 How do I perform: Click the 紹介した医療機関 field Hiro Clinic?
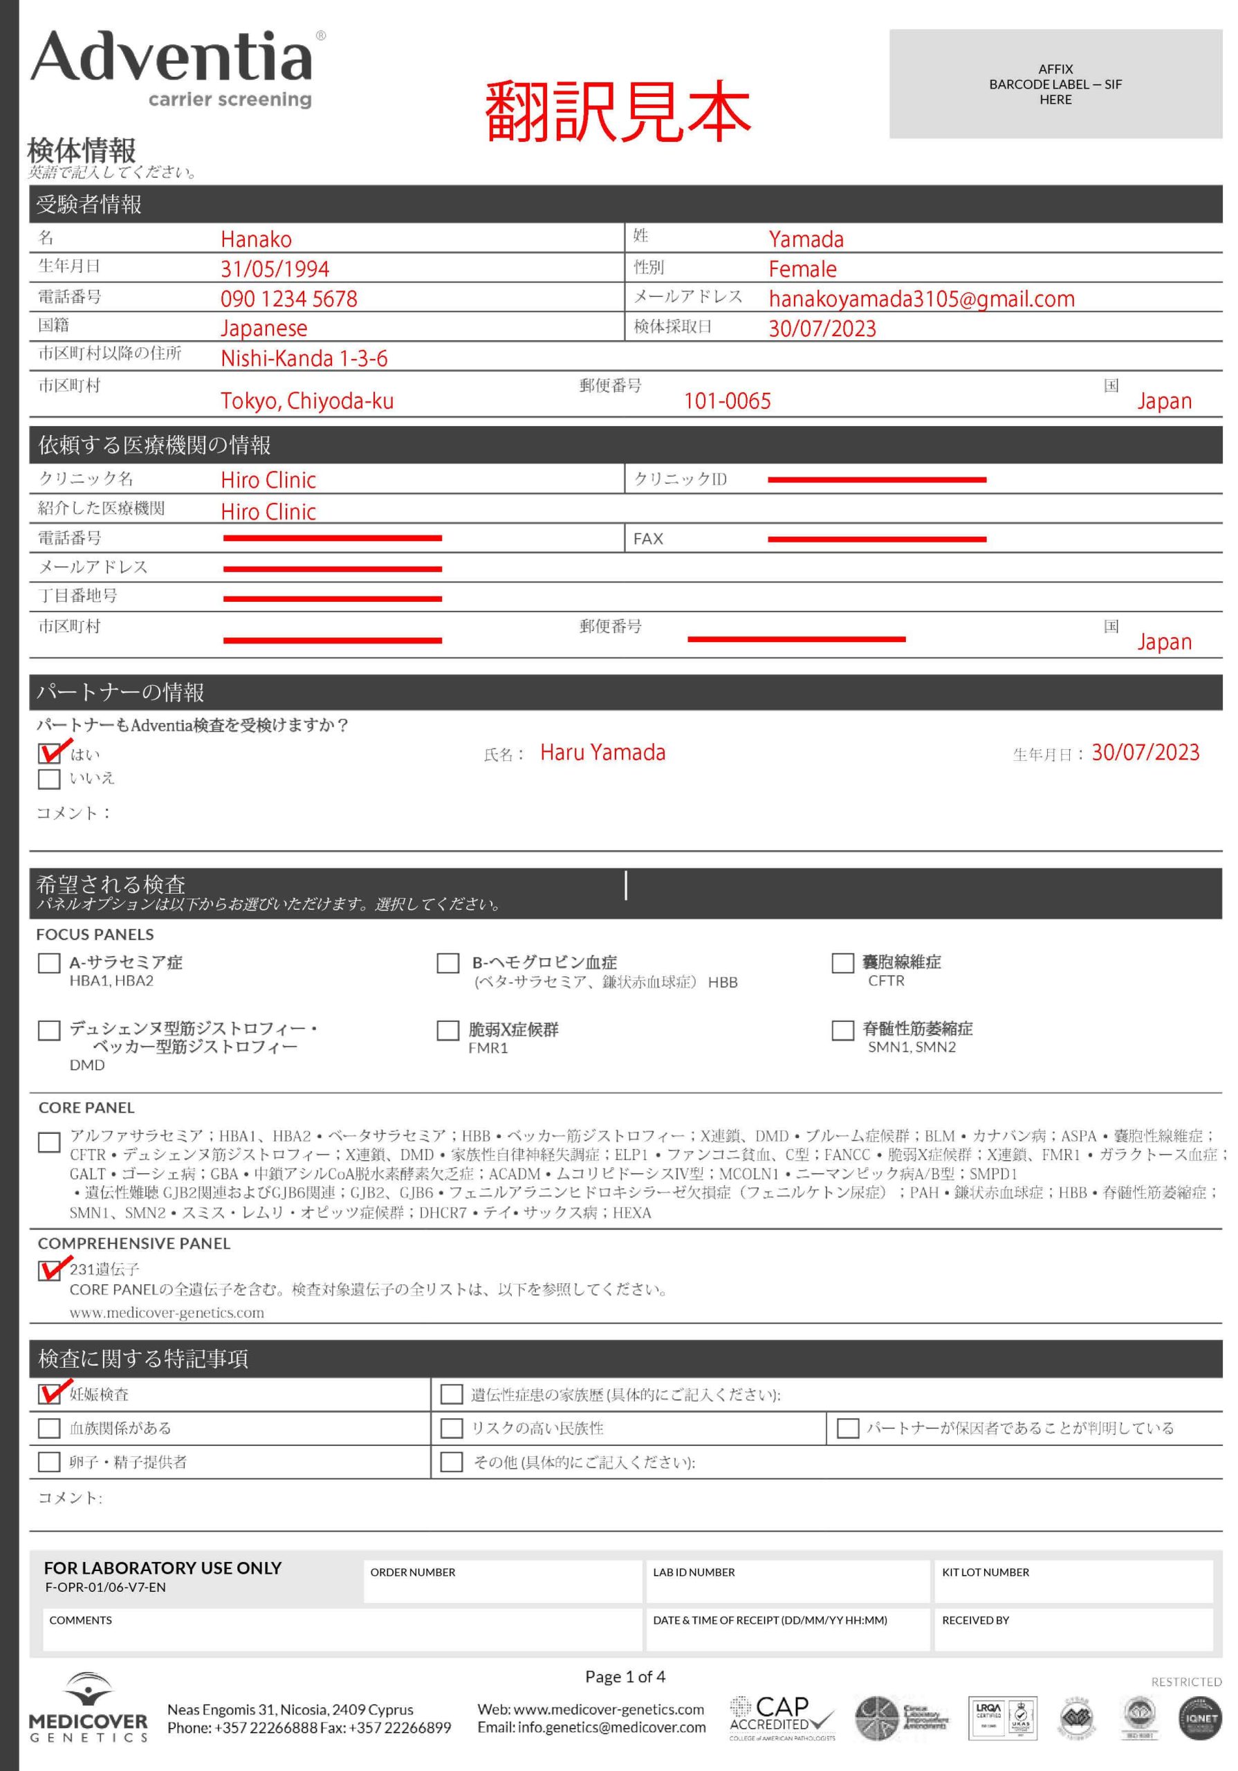tap(268, 511)
